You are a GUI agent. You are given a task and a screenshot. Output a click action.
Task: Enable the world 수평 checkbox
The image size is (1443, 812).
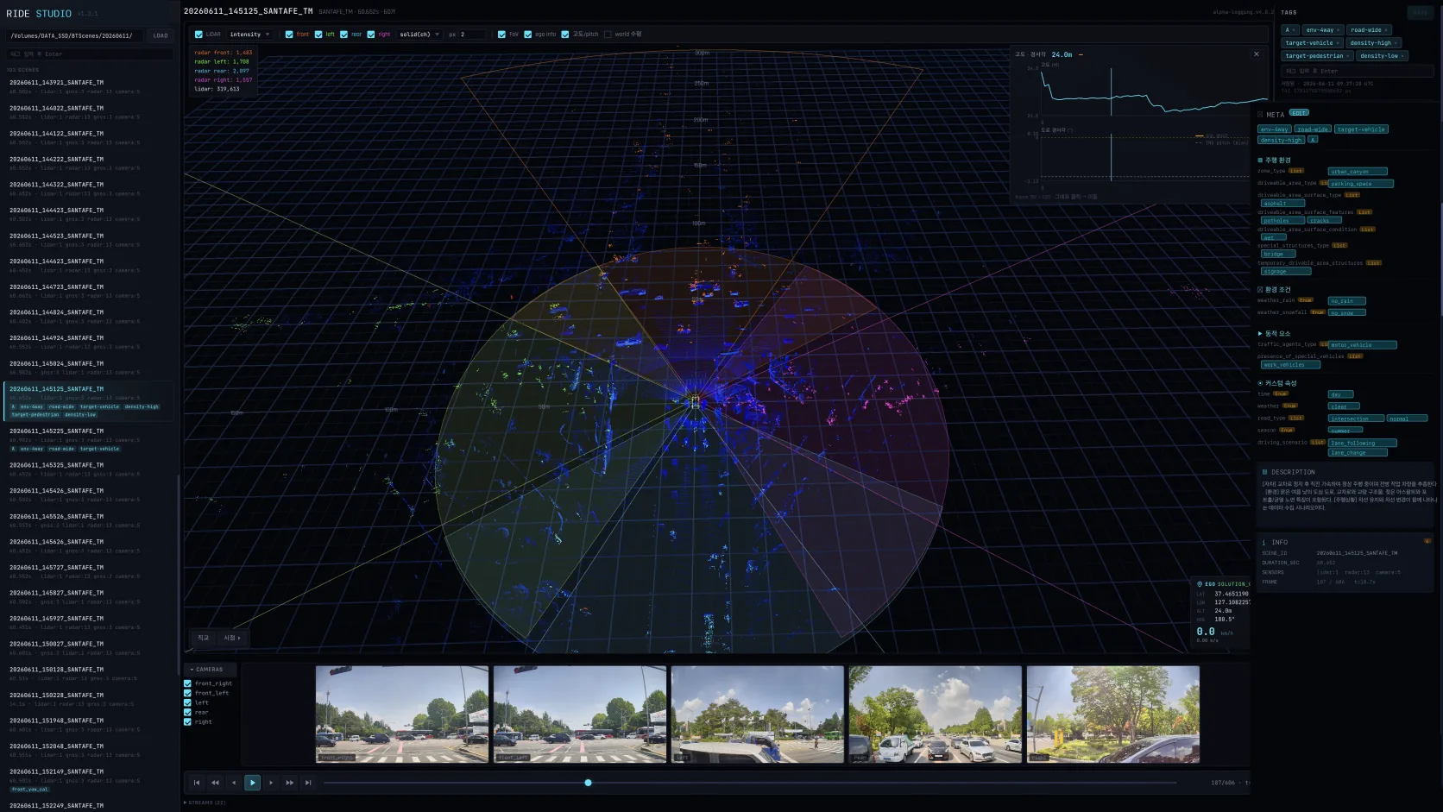coord(608,35)
